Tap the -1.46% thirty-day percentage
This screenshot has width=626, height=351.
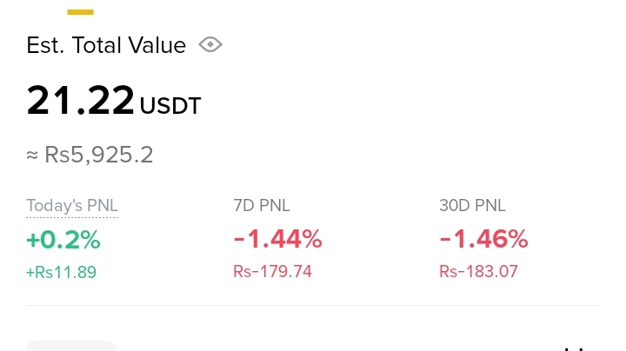coord(483,239)
